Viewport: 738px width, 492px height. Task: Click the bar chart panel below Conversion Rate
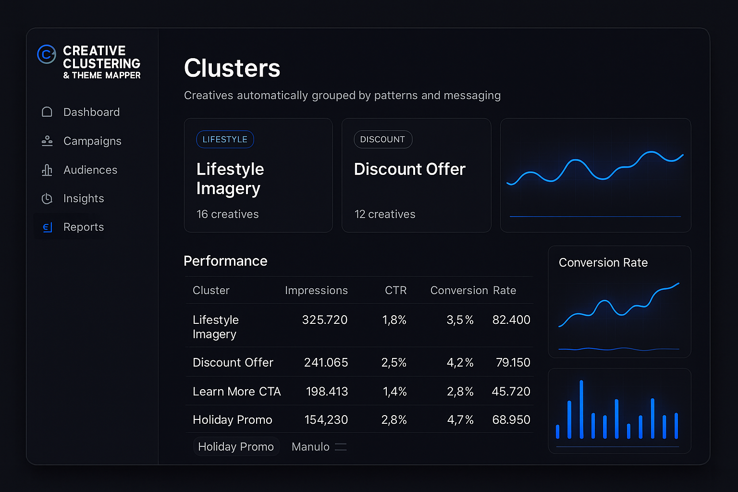pyautogui.click(x=619, y=410)
